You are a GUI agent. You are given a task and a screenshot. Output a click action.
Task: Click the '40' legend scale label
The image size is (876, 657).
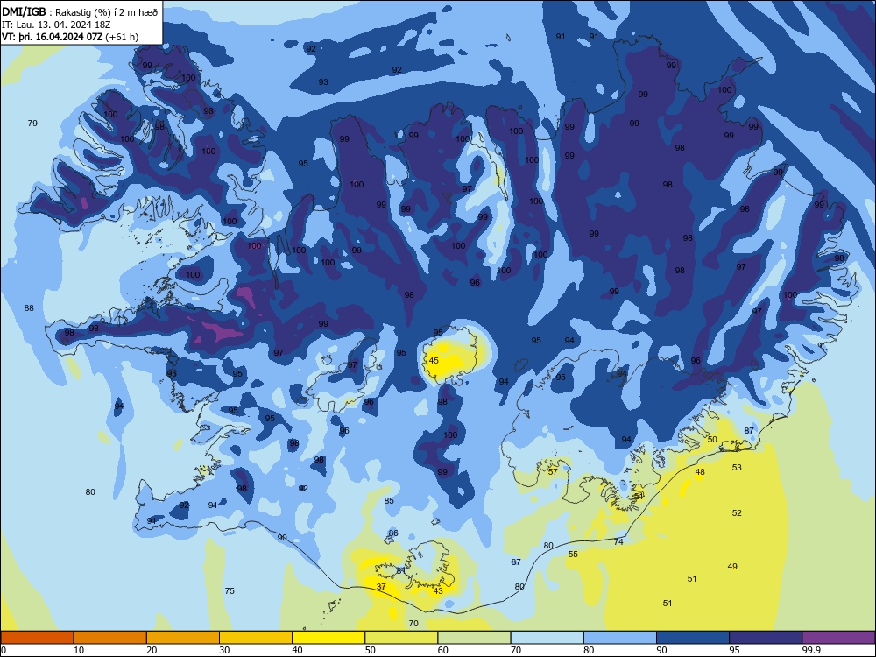pos(297,650)
